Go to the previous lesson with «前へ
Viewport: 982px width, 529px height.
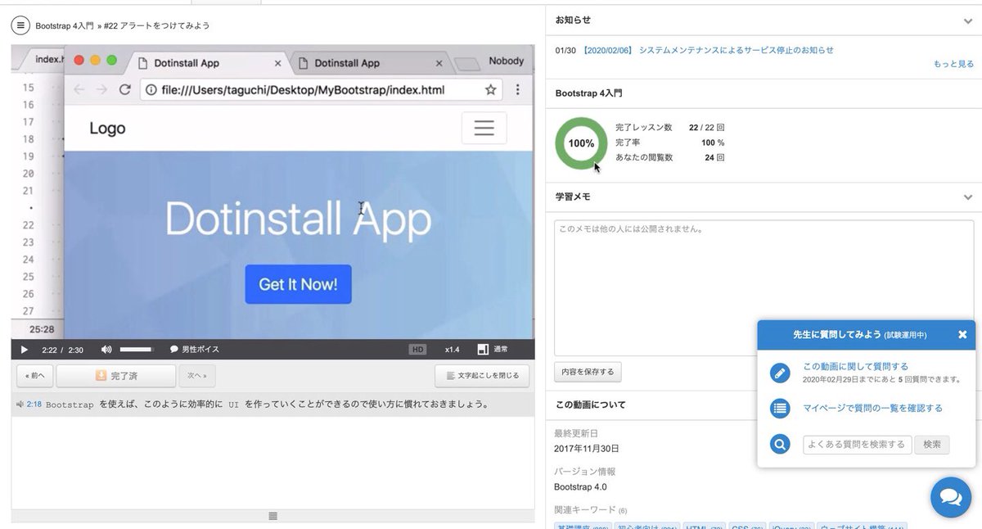click(x=35, y=376)
